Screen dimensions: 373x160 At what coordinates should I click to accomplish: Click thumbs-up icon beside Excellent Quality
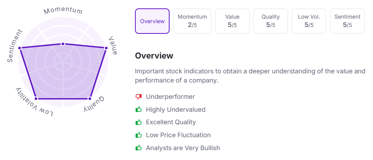(138, 122)
